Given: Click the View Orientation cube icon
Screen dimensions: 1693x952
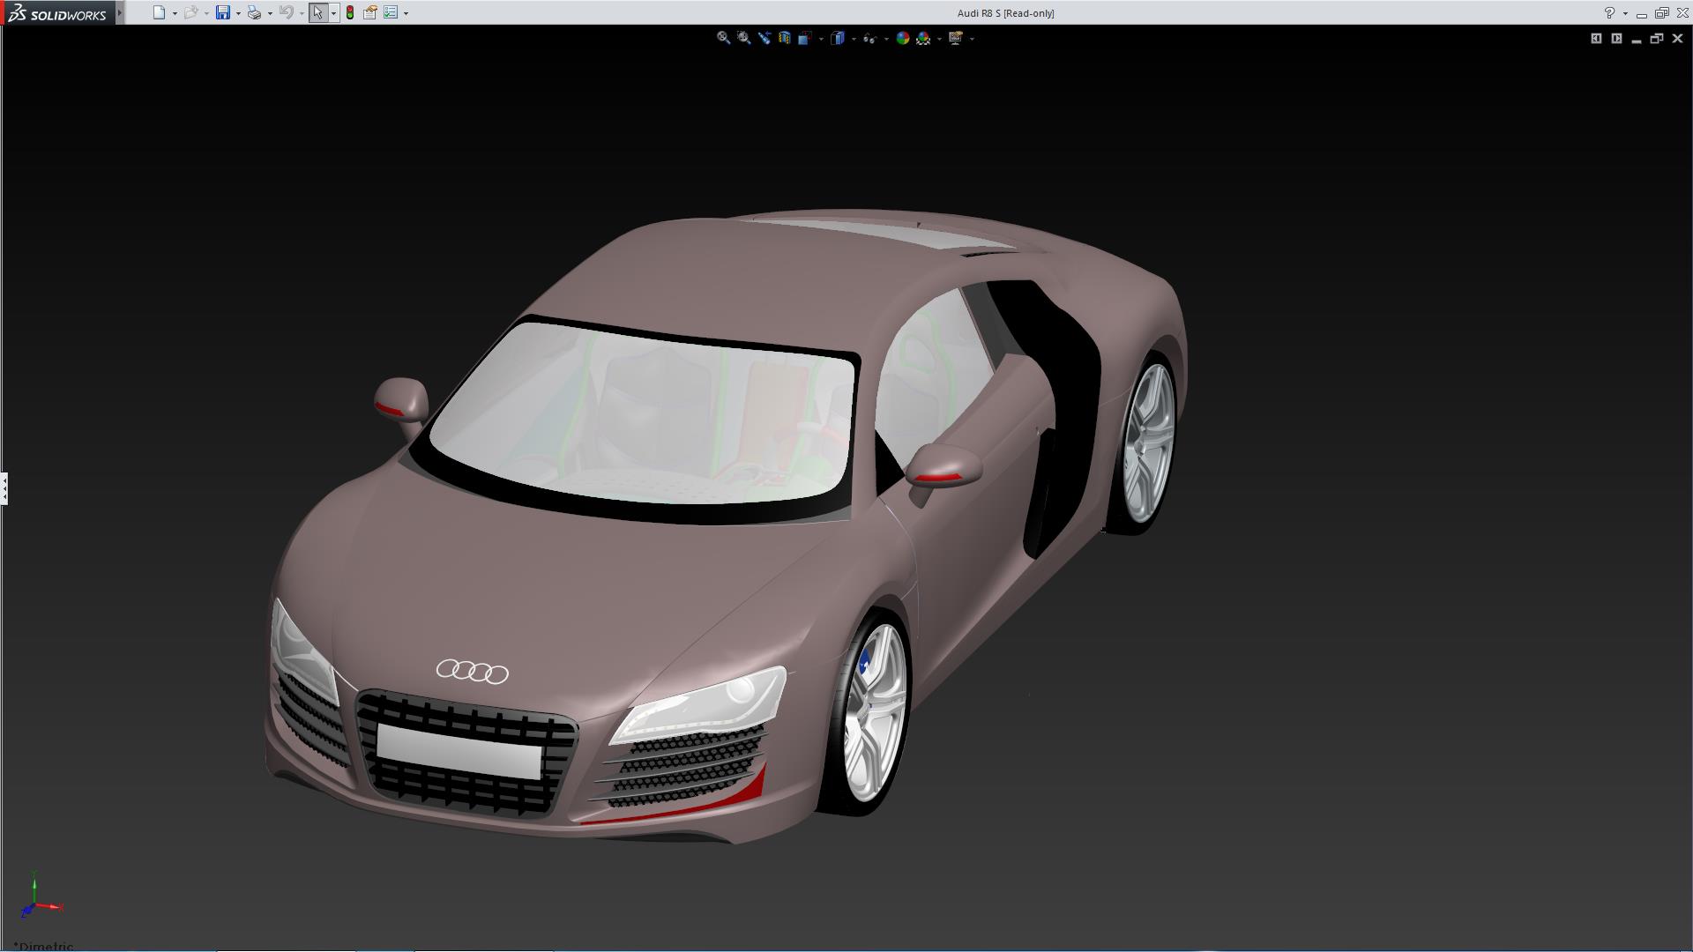Looking at the screenshot, I should pyautogui.click(x=804, y=38).
